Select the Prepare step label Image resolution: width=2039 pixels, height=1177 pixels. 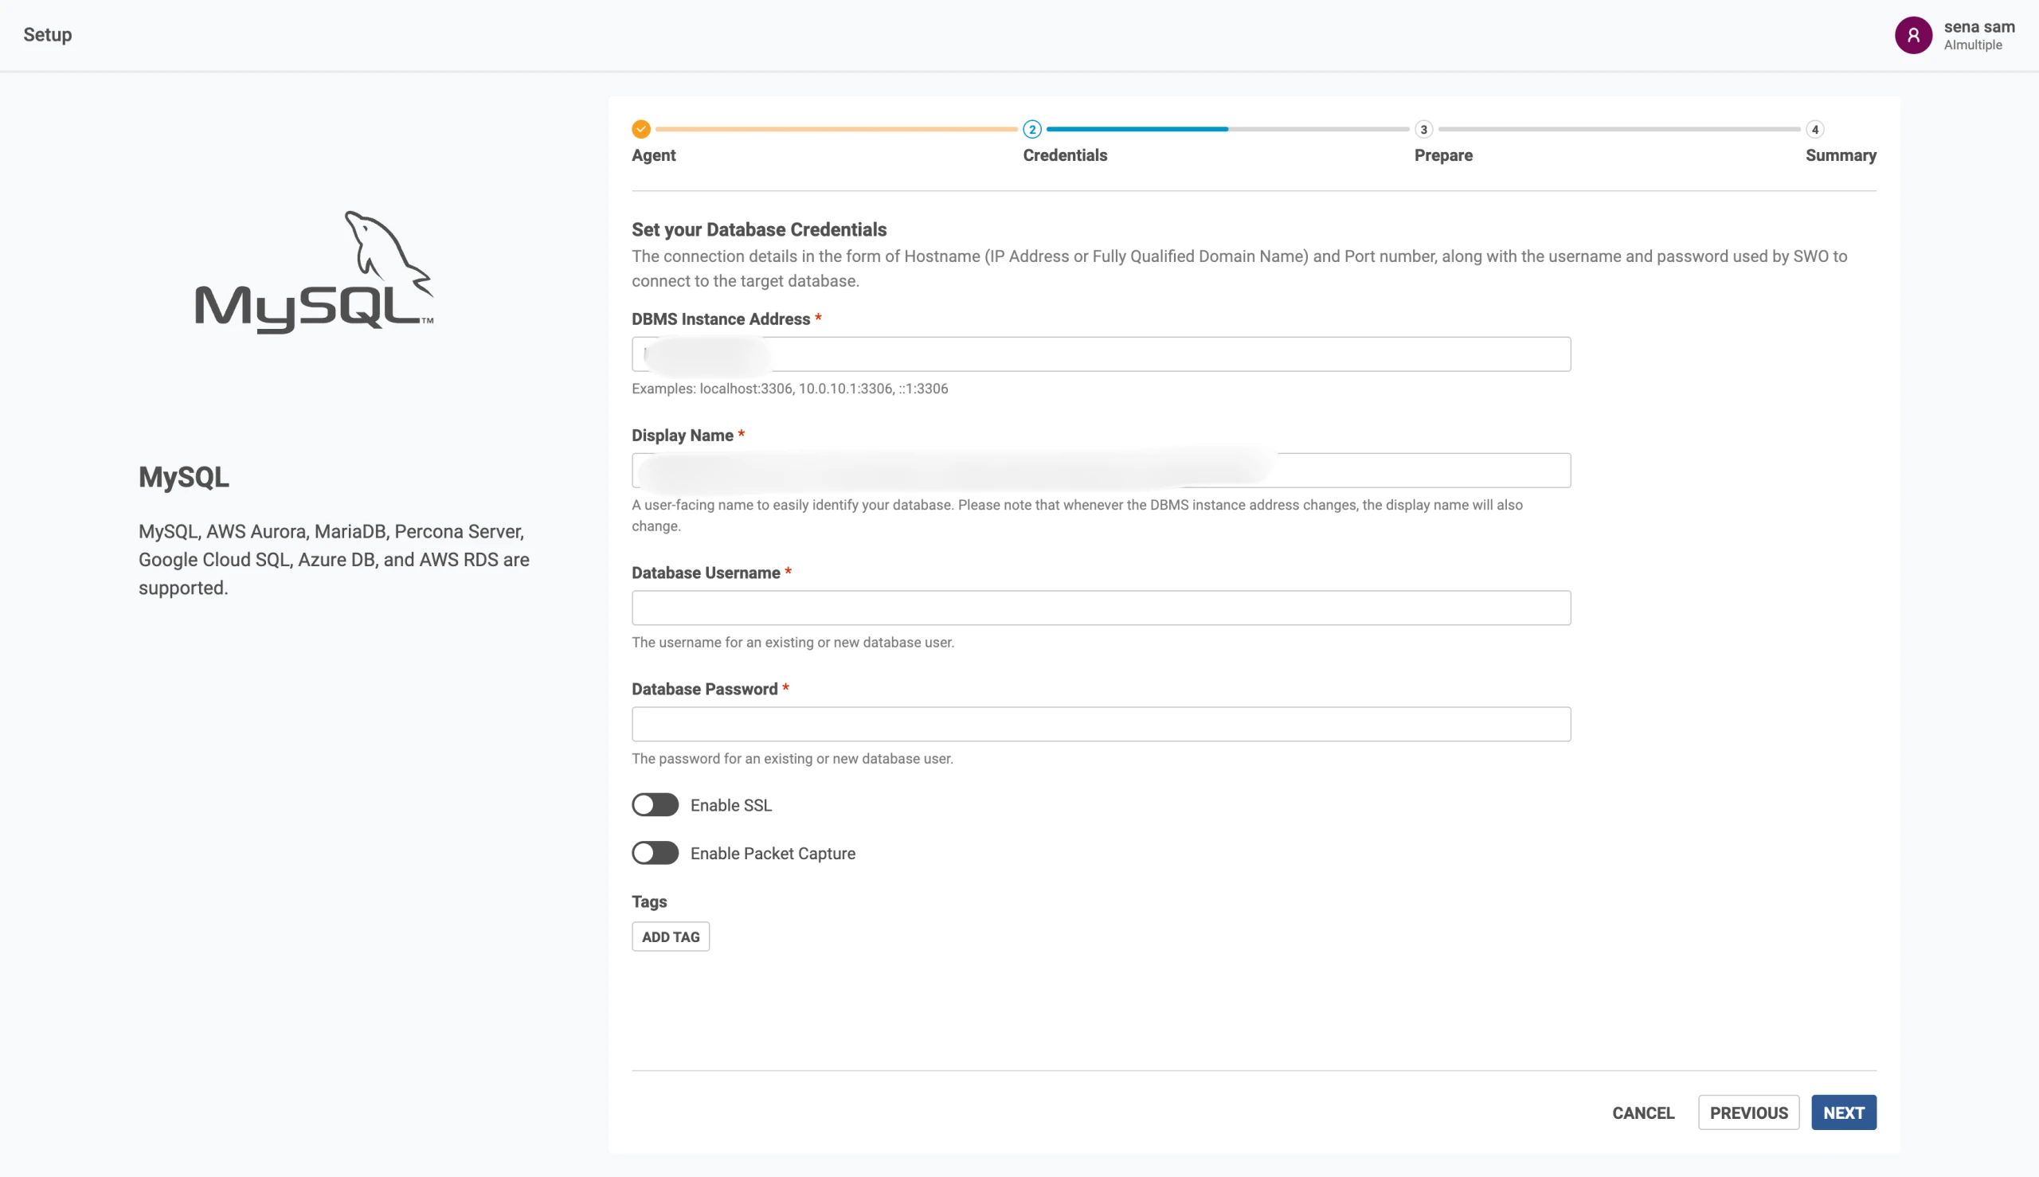coord(1443,155)
